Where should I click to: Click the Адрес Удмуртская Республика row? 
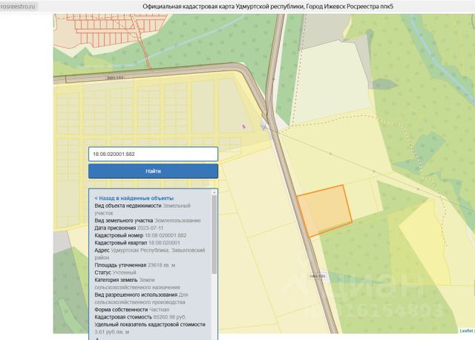(150, 254)
